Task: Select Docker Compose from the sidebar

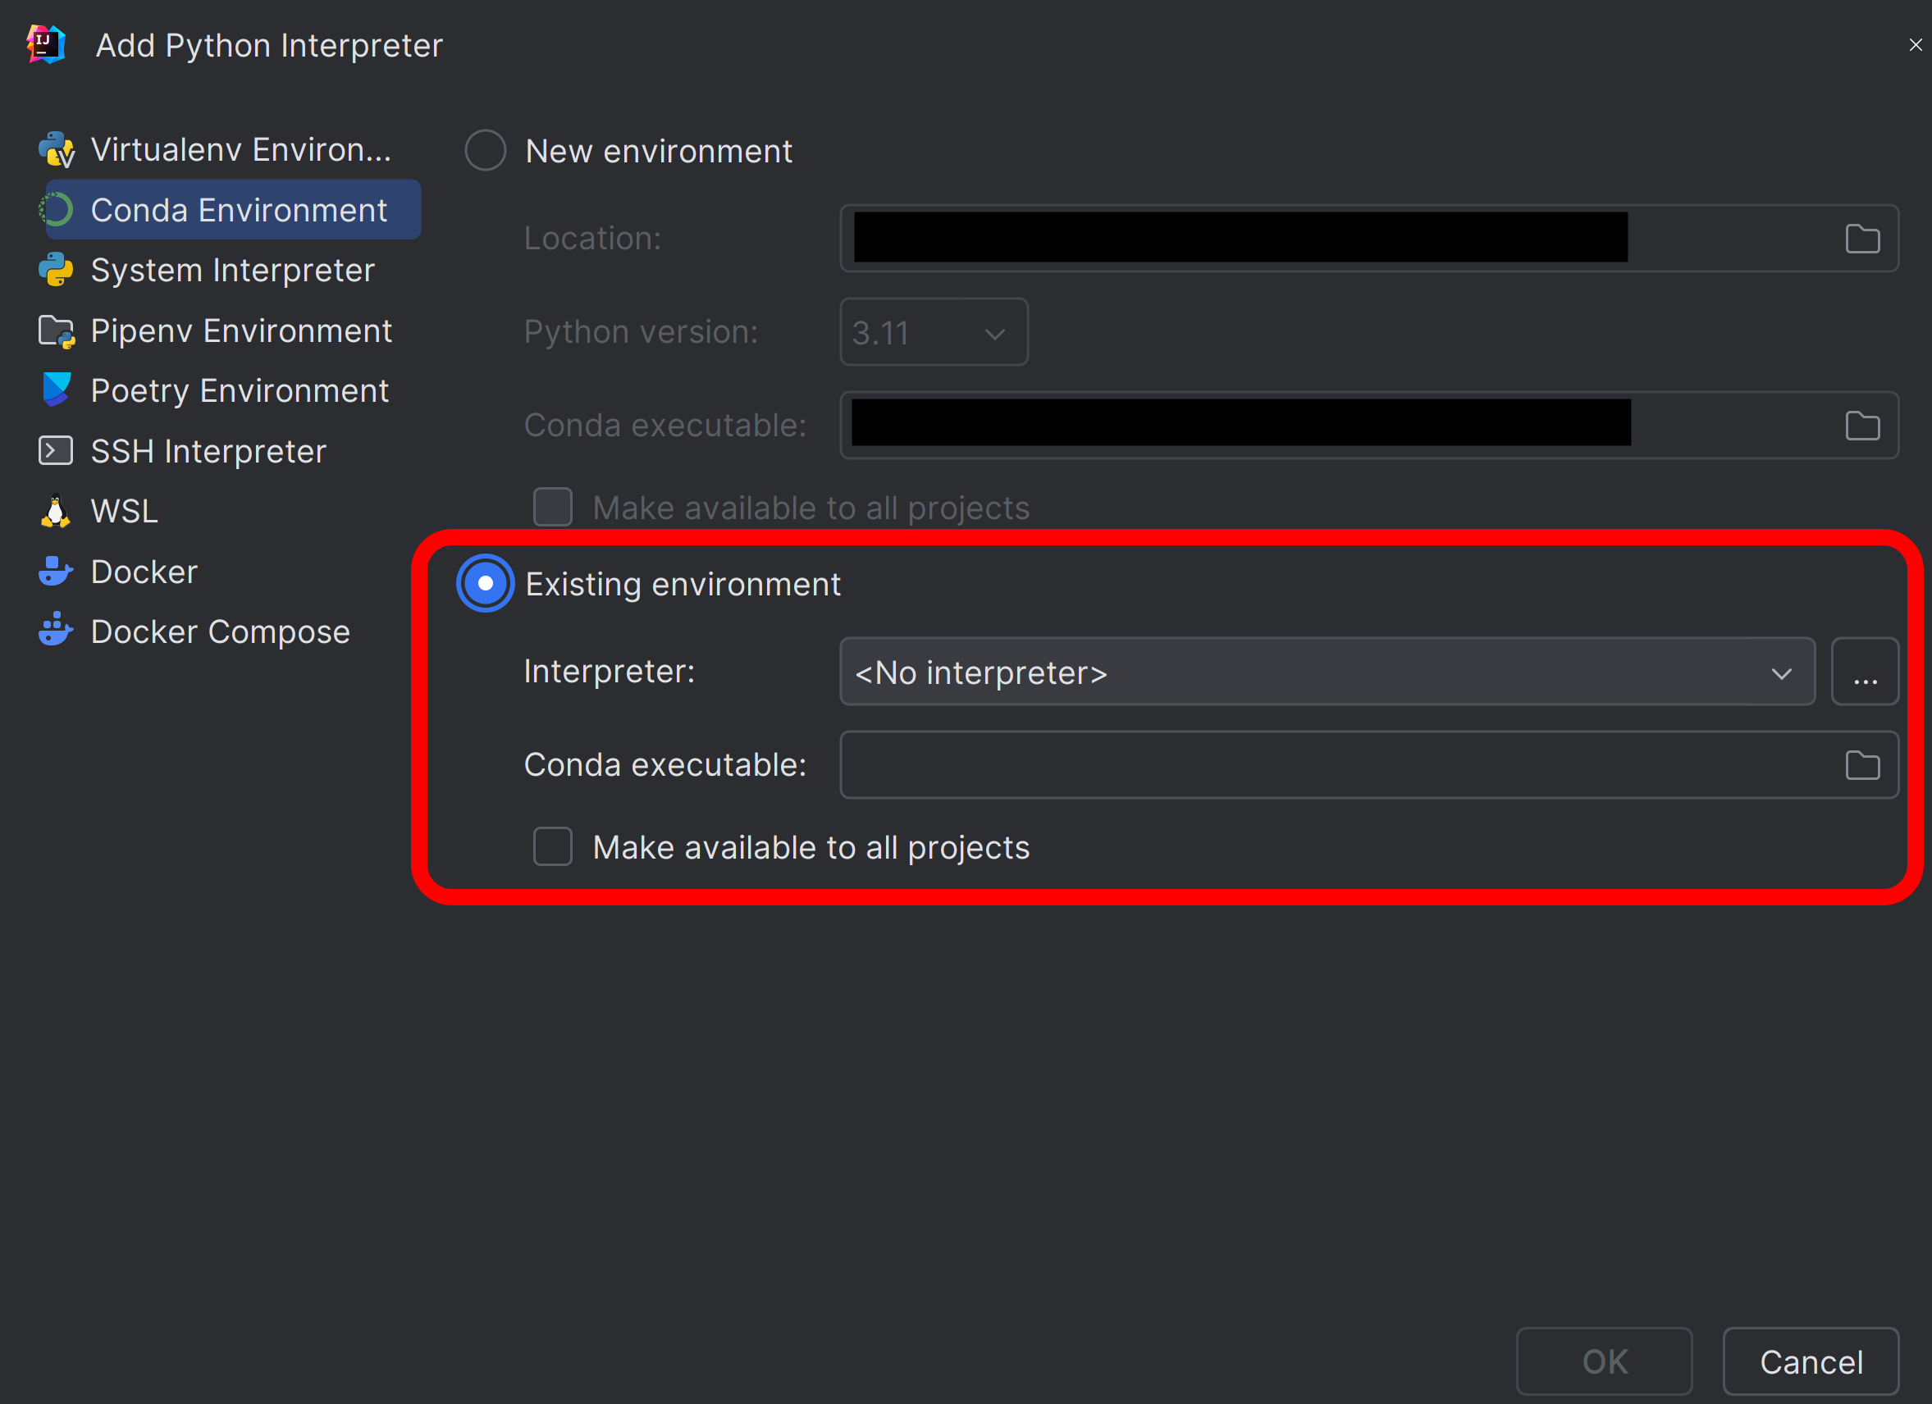Action: point(220,630)
